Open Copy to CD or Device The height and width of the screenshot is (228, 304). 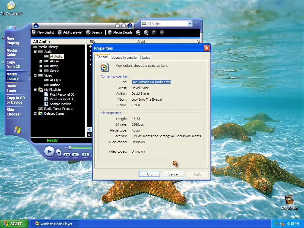(16, 100)
